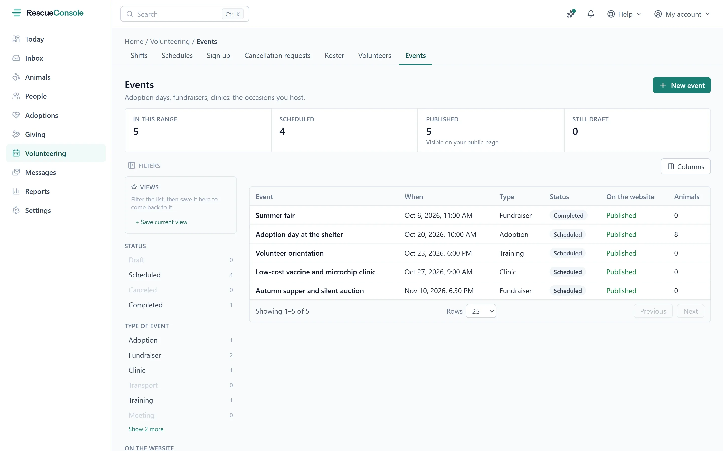Go to the Volunteering breadcrumb
The image size is (723, 451).
[170, 41]
